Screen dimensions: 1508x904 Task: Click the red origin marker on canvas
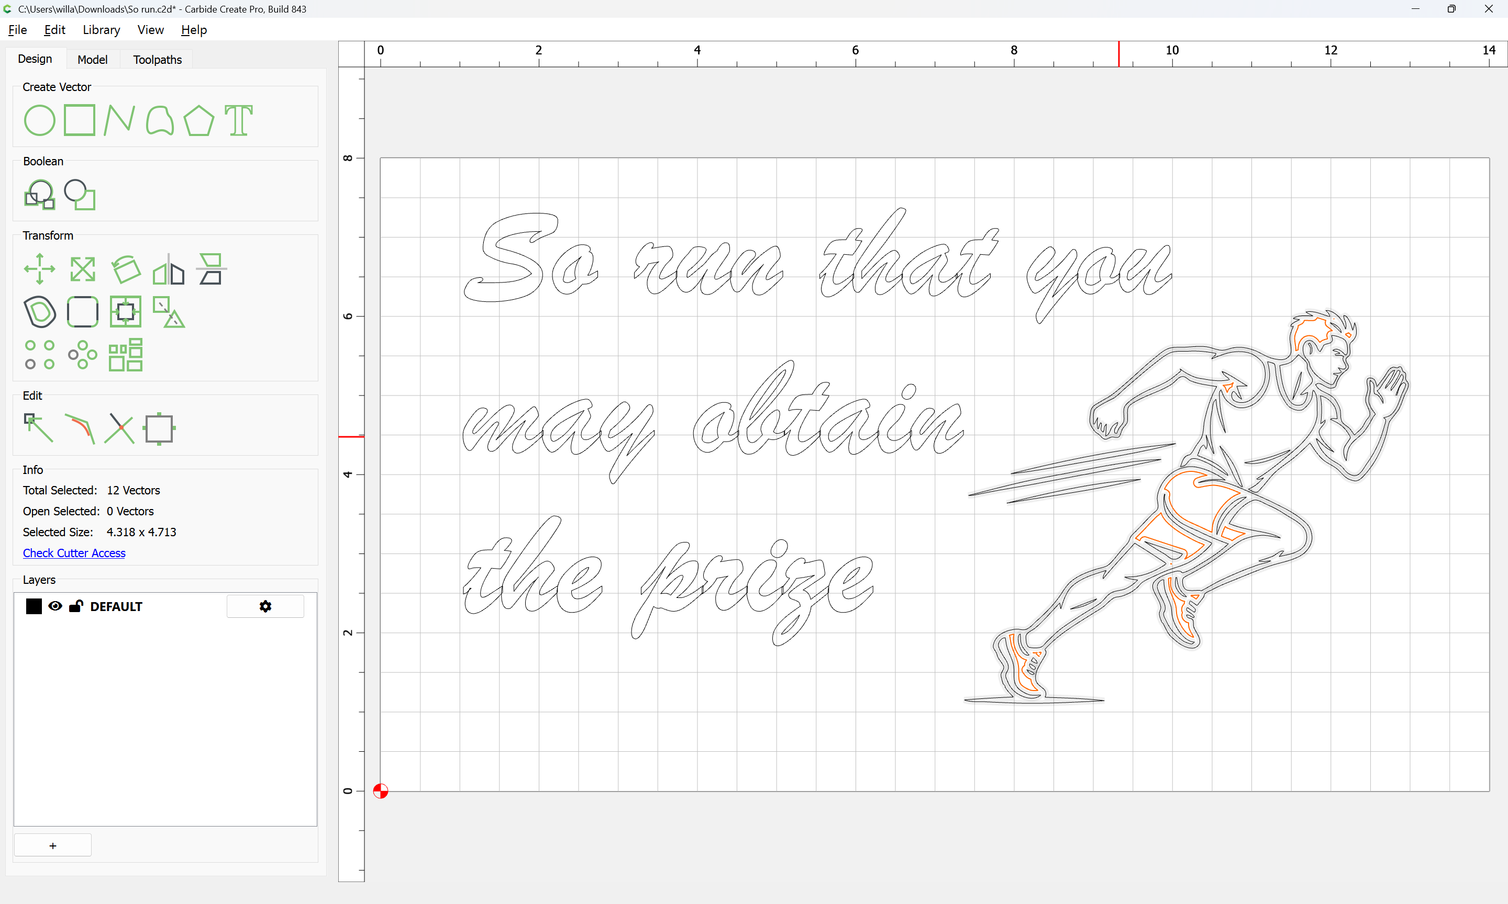point(380,790)
